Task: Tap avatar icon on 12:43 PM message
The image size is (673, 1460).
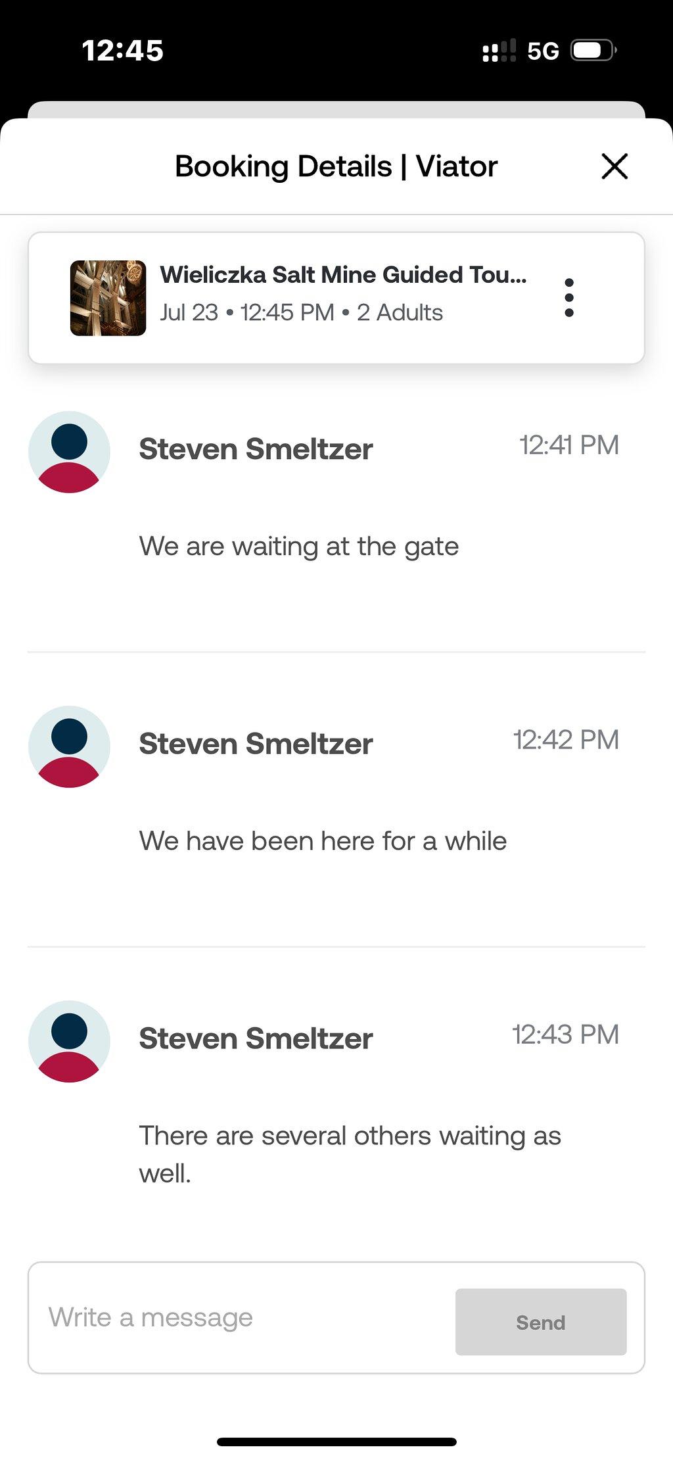Action: [x=69, y=1041]
